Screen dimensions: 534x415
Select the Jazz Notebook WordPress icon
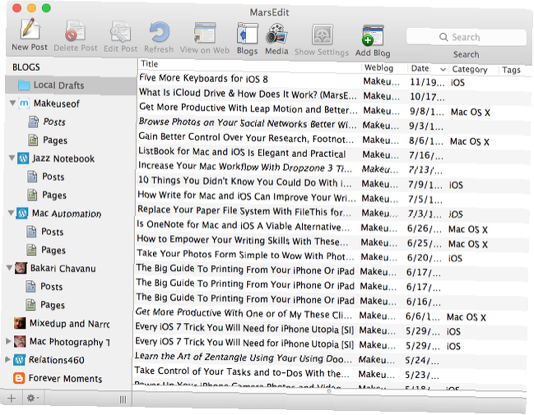pyautogui.click(x=23, y=158)
